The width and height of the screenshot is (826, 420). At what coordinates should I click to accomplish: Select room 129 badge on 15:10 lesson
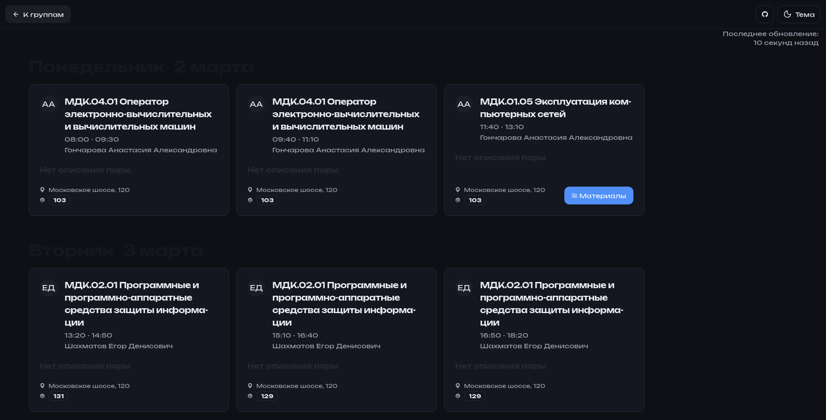click(x=267, y=396)
